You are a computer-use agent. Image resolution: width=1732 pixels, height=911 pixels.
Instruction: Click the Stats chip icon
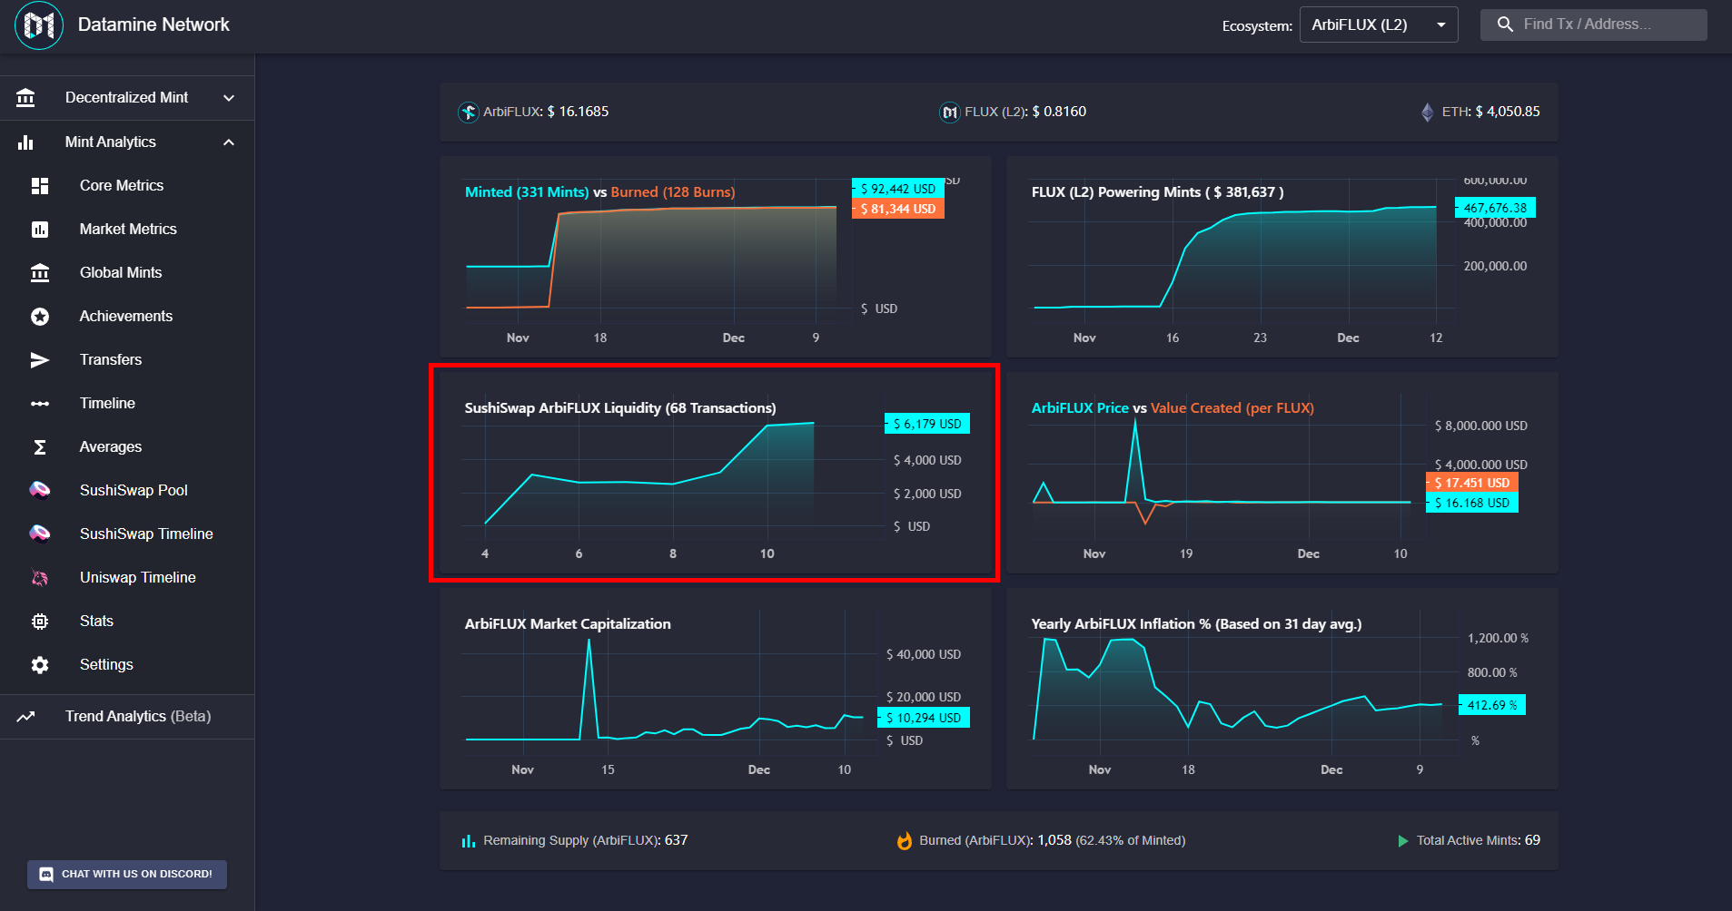pos(40,622)
